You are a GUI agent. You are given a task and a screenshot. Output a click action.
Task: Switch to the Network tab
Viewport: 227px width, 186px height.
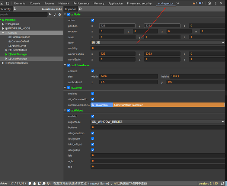64,3
